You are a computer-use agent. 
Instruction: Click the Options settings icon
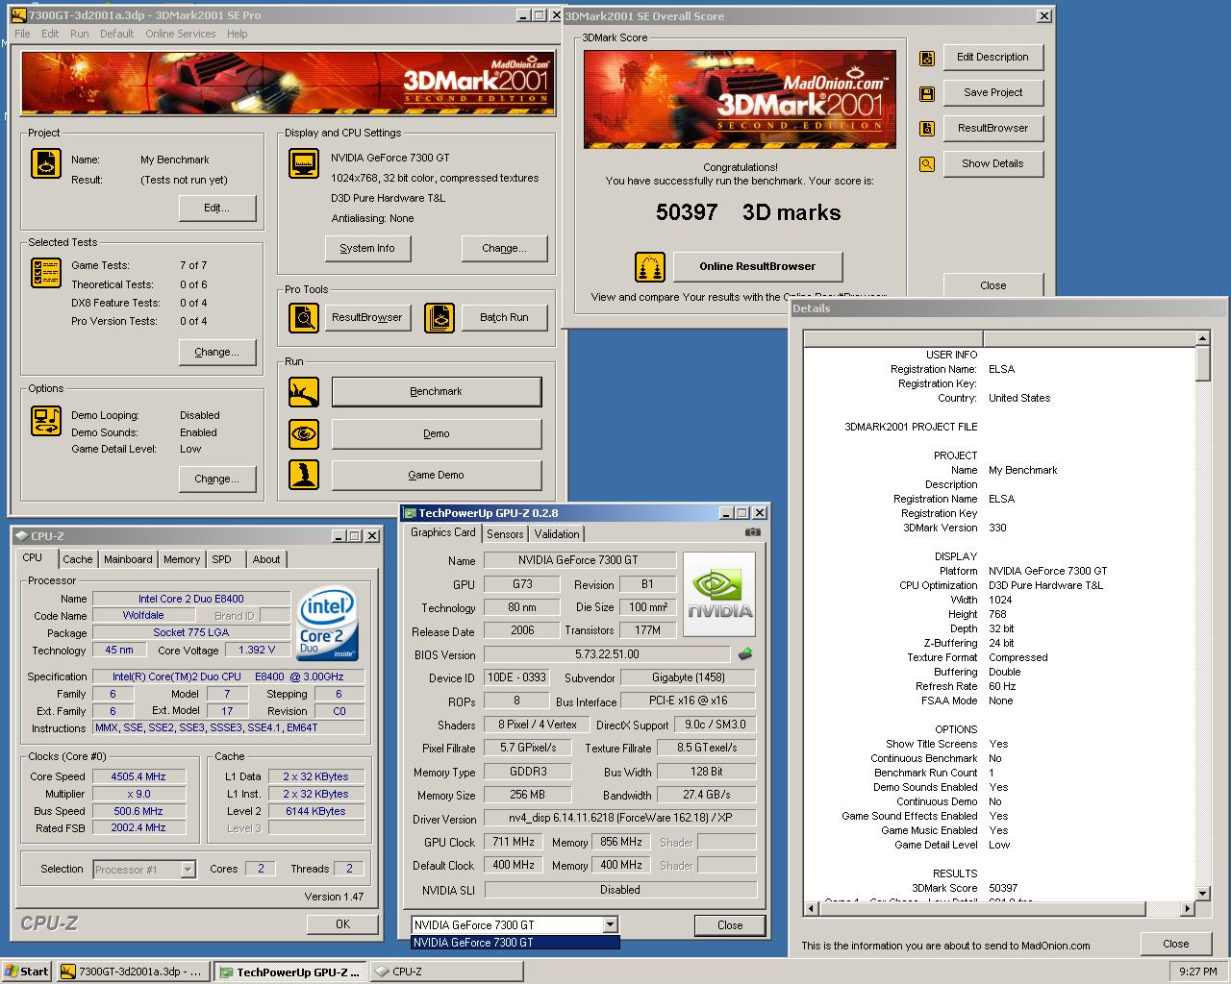click(46, 420)
